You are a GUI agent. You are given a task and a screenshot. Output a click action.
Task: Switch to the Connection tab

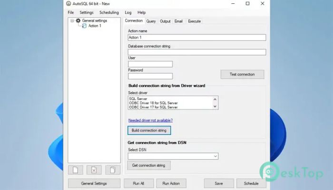click(x=134, y=20)
